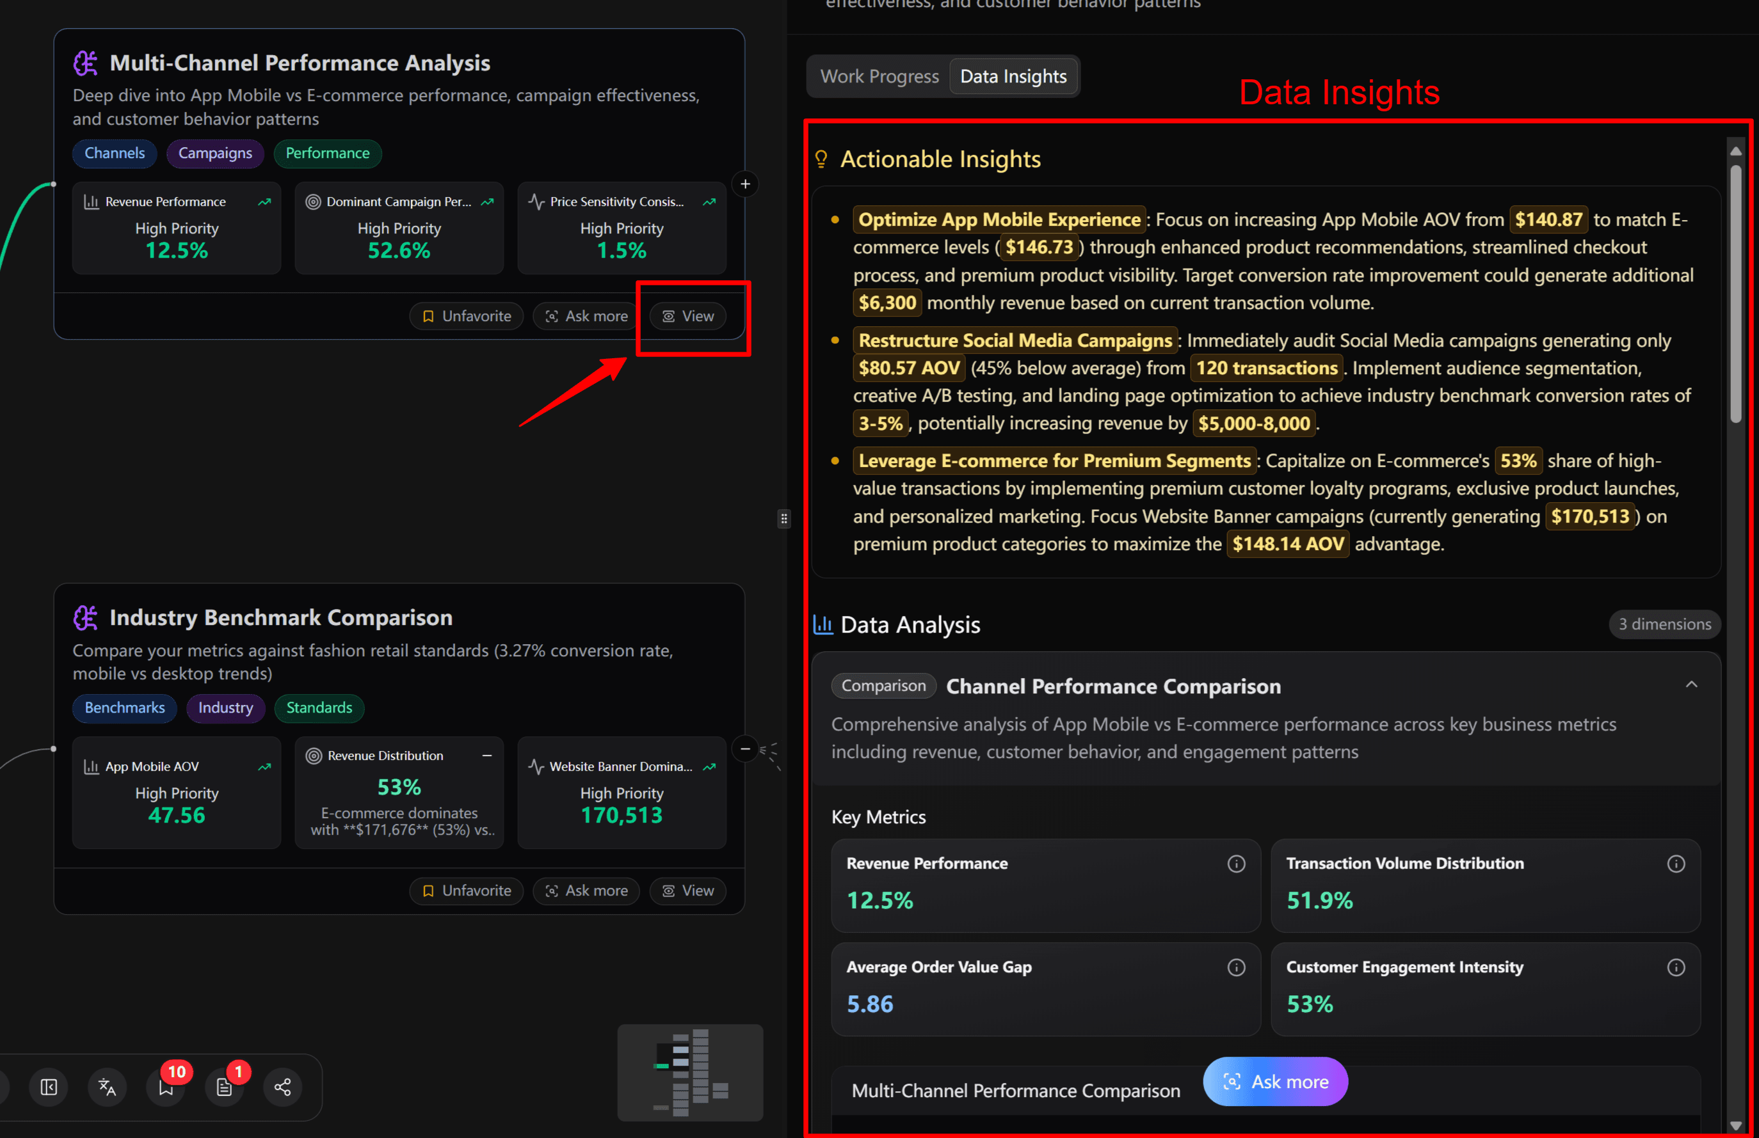Screen dimensions: 1759x1138
Task: Click the Campaigns tag
Action: [x=215, y=153]
